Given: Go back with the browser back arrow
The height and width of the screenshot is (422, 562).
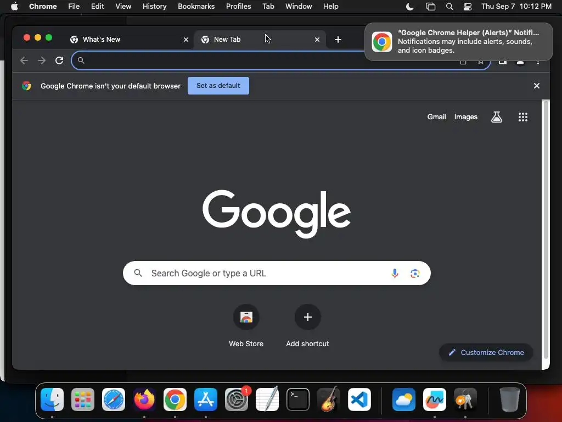Looking at the screenshot, I should (24, 60).
